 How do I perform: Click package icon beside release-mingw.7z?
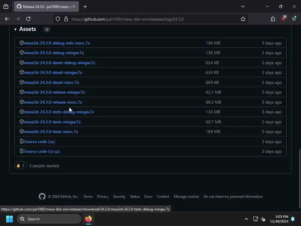[22, 92]
